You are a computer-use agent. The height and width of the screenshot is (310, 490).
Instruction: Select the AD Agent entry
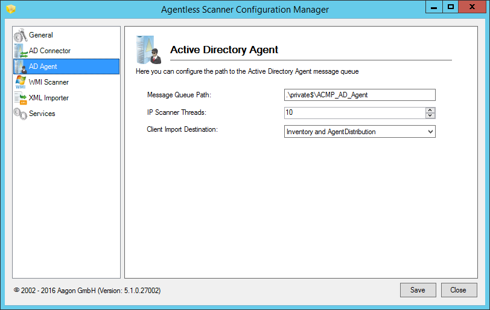[x=66, y=66]
